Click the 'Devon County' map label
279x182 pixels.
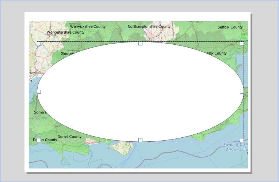tap(45, 140)
